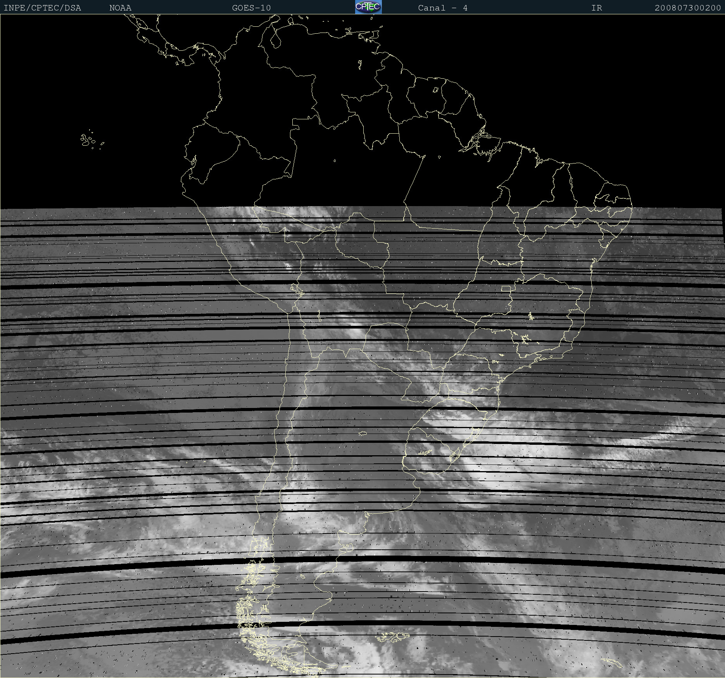Screen dimensions: 725x678
Task: Click the GOES-10 satellite name
Action: [251, 8]
